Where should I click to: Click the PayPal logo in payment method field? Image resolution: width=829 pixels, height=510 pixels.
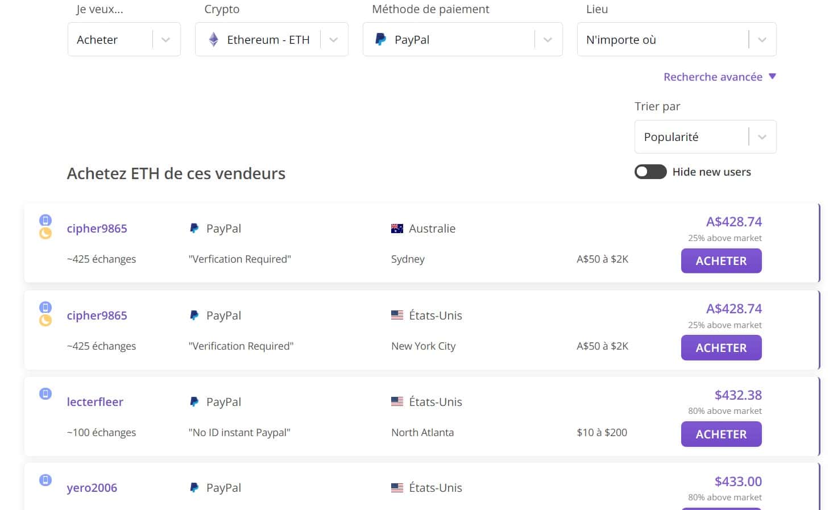point(380,39)
